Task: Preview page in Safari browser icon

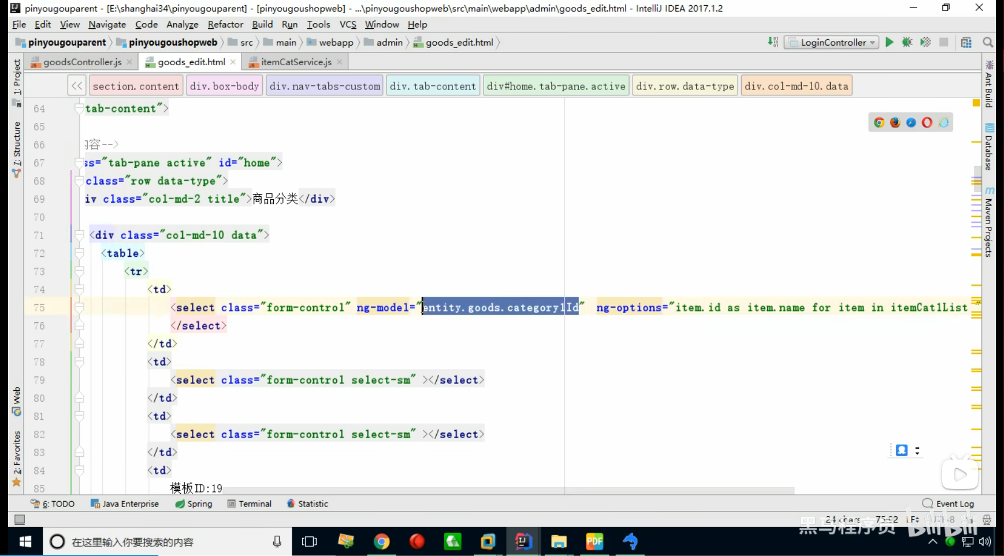Action: 911,122
